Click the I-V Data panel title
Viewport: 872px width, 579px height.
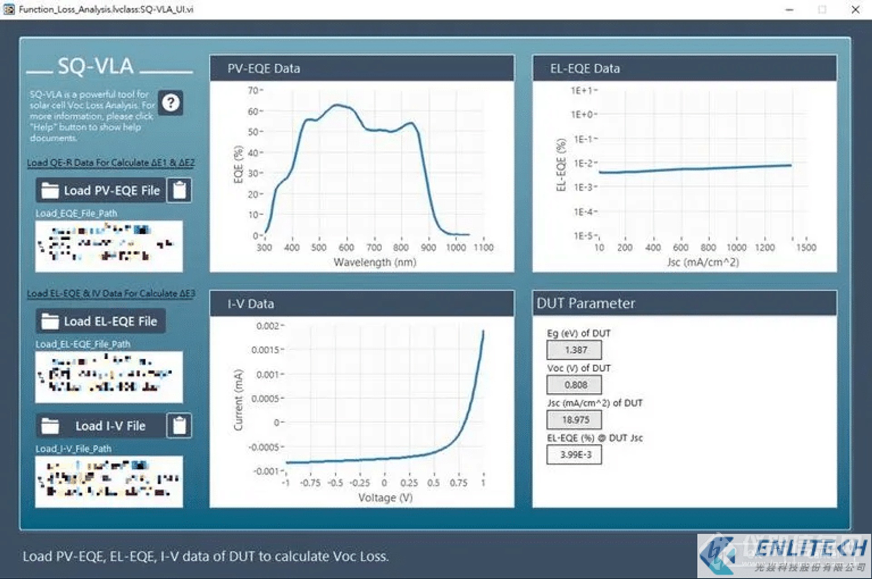point(251,304)
